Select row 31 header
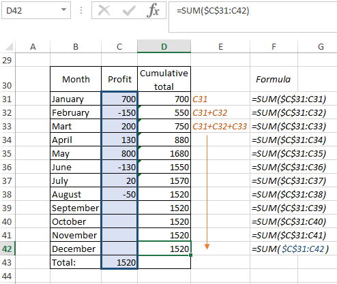337x284 pixels. click(x=7, y=99)
